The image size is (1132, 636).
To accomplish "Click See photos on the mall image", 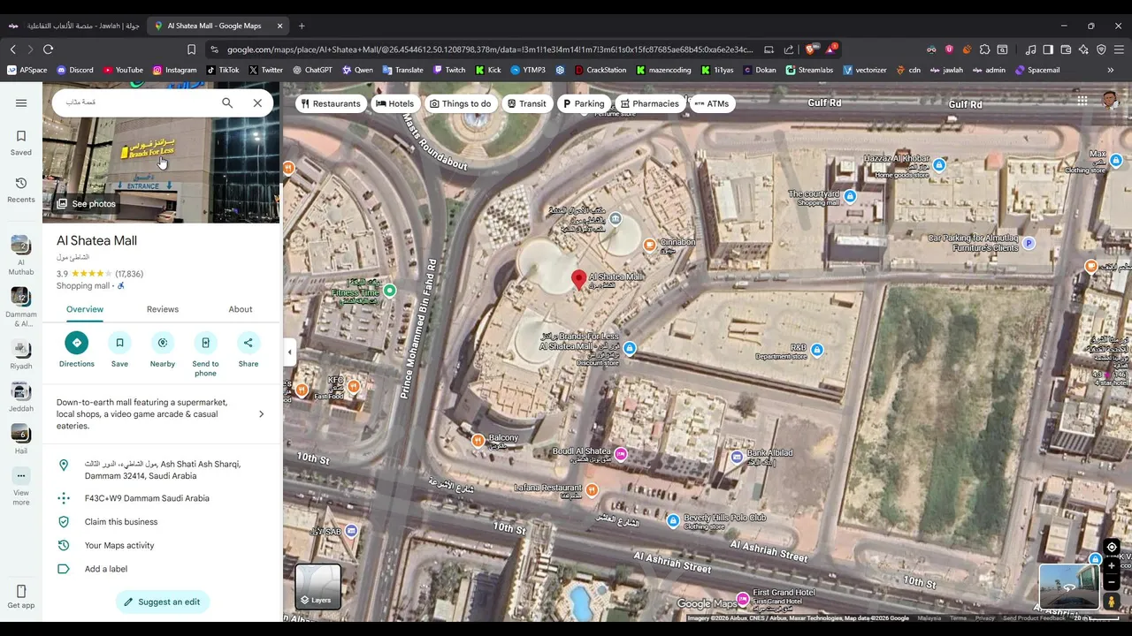I will [x=86, y=204].
